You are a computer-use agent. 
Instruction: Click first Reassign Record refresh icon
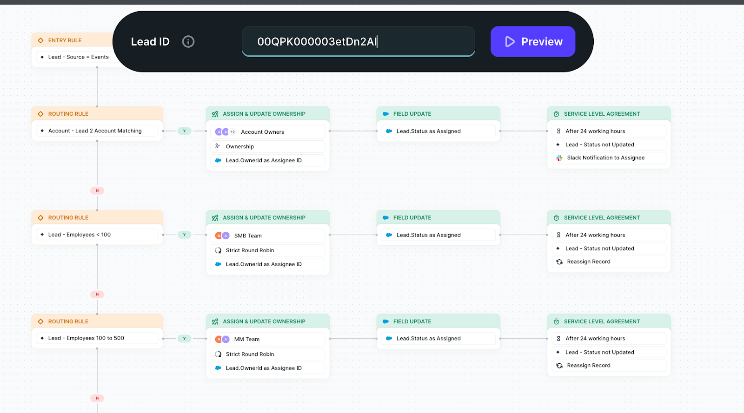[x=559, y=262]
